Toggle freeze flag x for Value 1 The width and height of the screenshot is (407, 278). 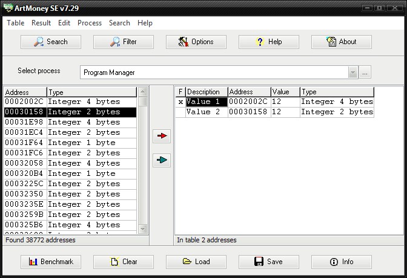tap(180, 102)
